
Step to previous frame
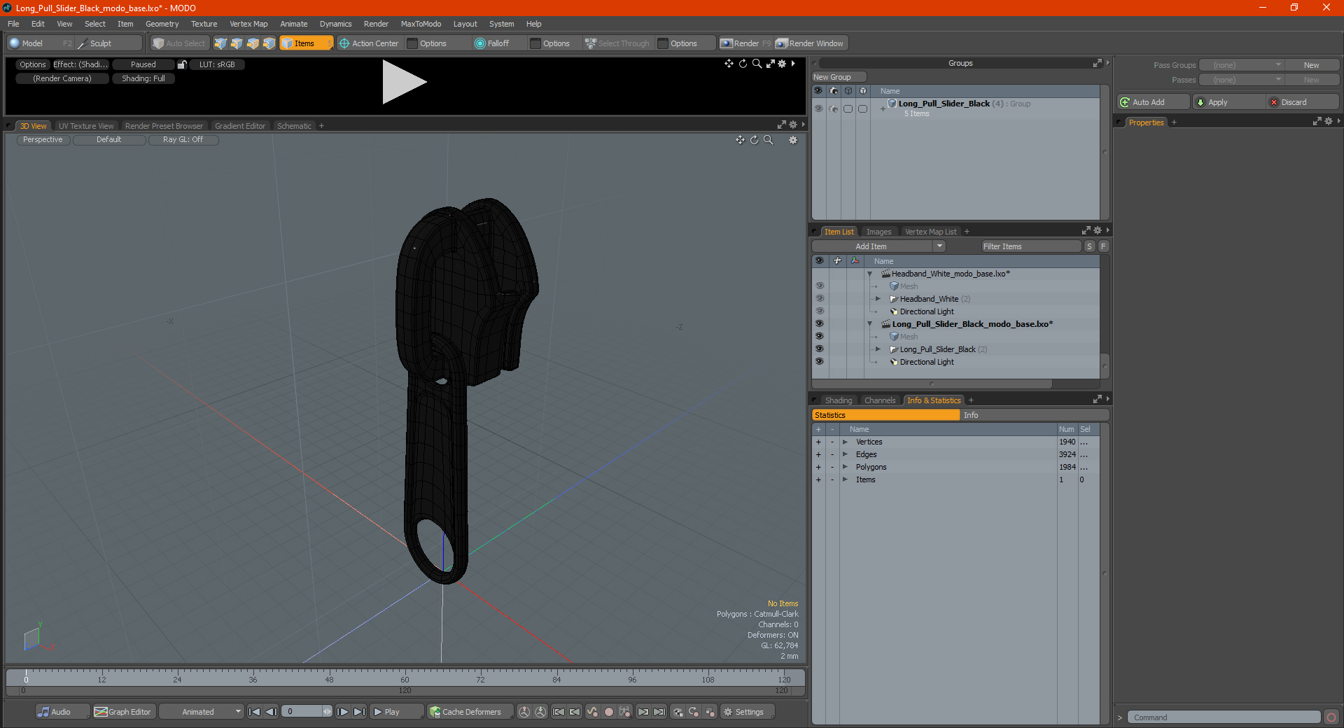tap(272, 712)
